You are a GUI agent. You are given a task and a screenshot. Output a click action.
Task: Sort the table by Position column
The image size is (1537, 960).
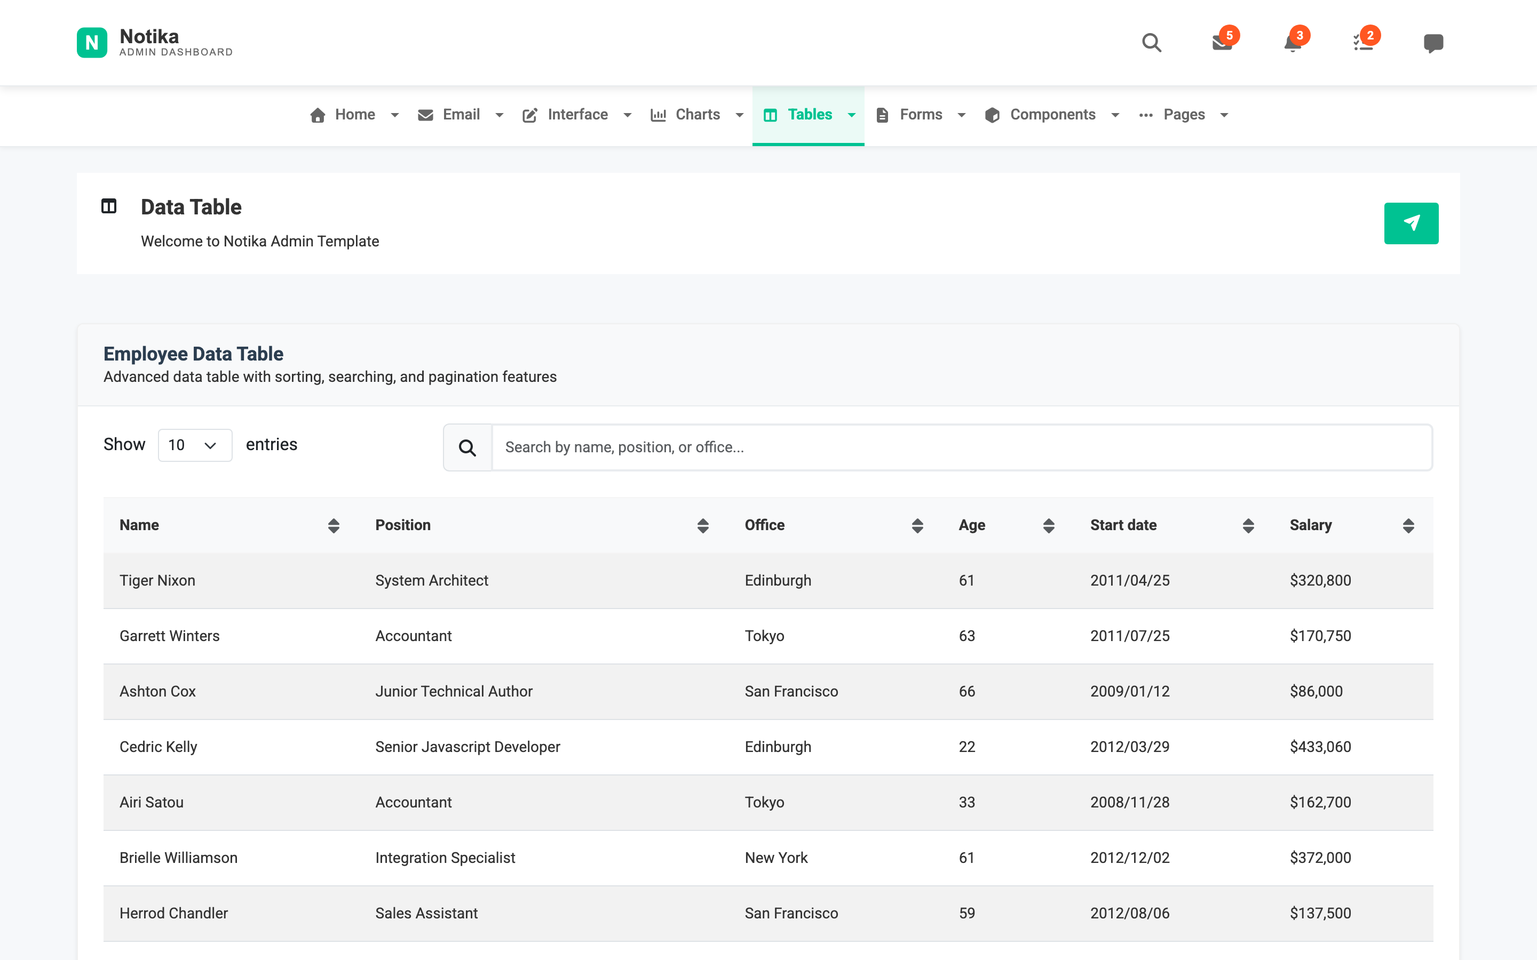pos(702,525)
